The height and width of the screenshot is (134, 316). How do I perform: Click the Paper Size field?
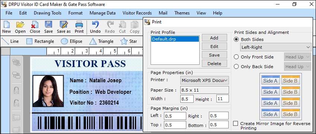pos(204,90)
